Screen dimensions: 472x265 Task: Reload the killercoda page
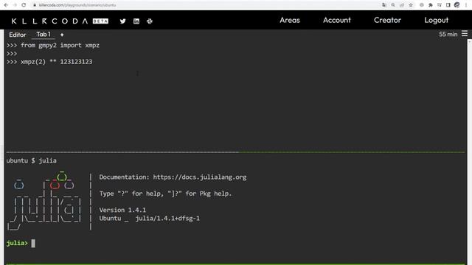(x=24, y=5)
